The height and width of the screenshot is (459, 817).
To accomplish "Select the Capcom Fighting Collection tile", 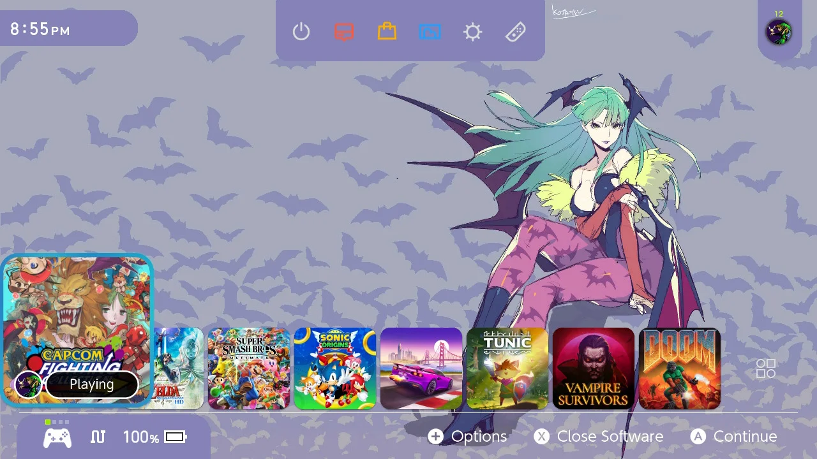I will pos(77,330).
